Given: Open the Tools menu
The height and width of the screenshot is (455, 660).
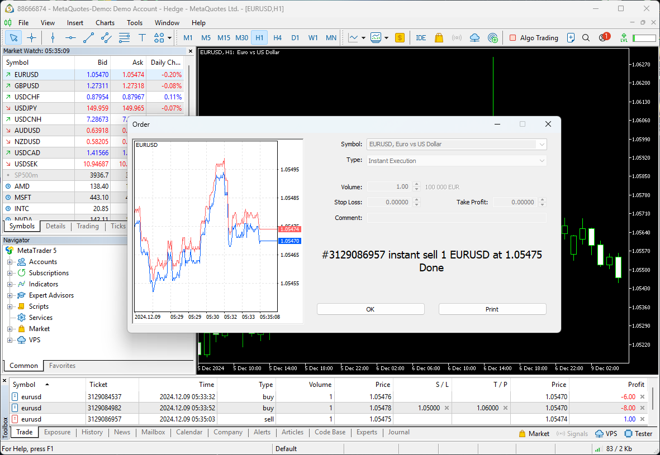Looking at the screenshot, I should [x=135, y=23].
